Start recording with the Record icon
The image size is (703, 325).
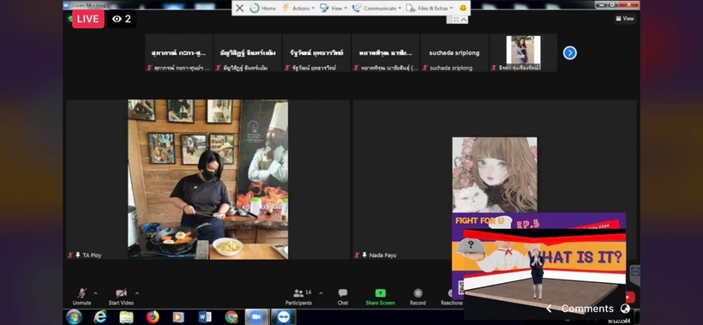418,293
